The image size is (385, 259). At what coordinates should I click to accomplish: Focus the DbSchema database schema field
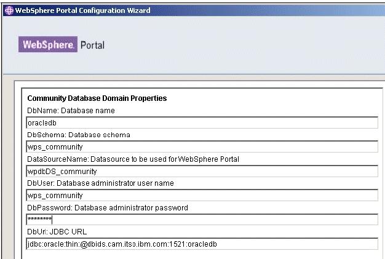(x=202, y=146)
